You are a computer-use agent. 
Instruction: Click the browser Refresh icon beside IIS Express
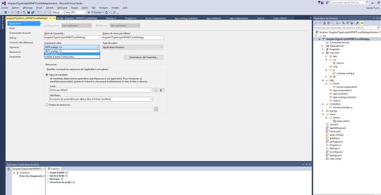(x=106, y=12)
